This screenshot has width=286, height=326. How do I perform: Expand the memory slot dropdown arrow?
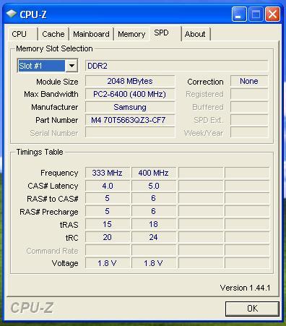pyautogui.click(x=71, y=66)
